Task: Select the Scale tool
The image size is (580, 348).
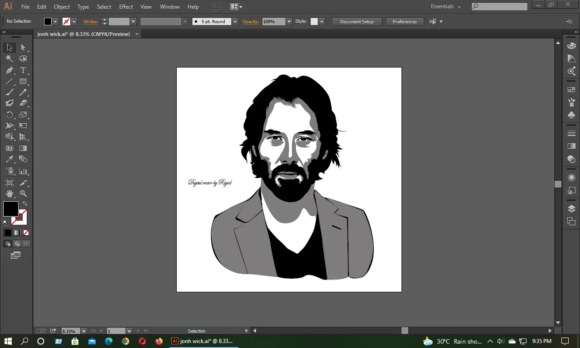Action: pyautogui.click(x=23, y=115)
